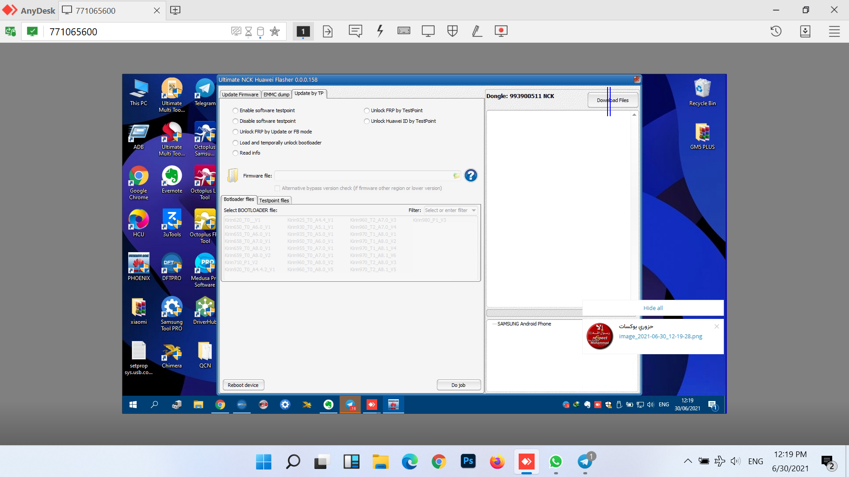The height and width of the screenshot is (477, 849).
Task: Click the Firmware file input field
Action: [367, 176]
